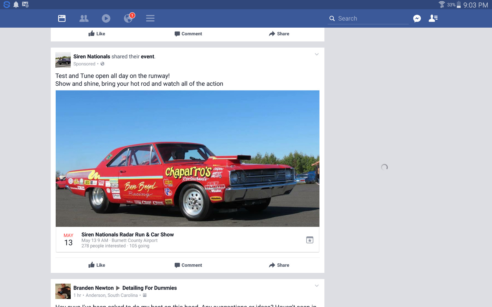Image resolution: width=492 pixels, height=307 pixels.
Task: Open the Videos tab play icon
Action: coord(106,18)
